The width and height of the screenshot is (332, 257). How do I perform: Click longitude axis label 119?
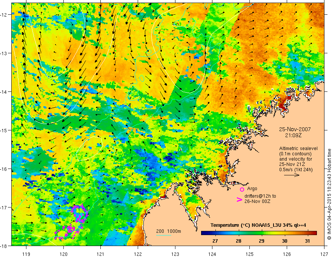click(26, 254)
